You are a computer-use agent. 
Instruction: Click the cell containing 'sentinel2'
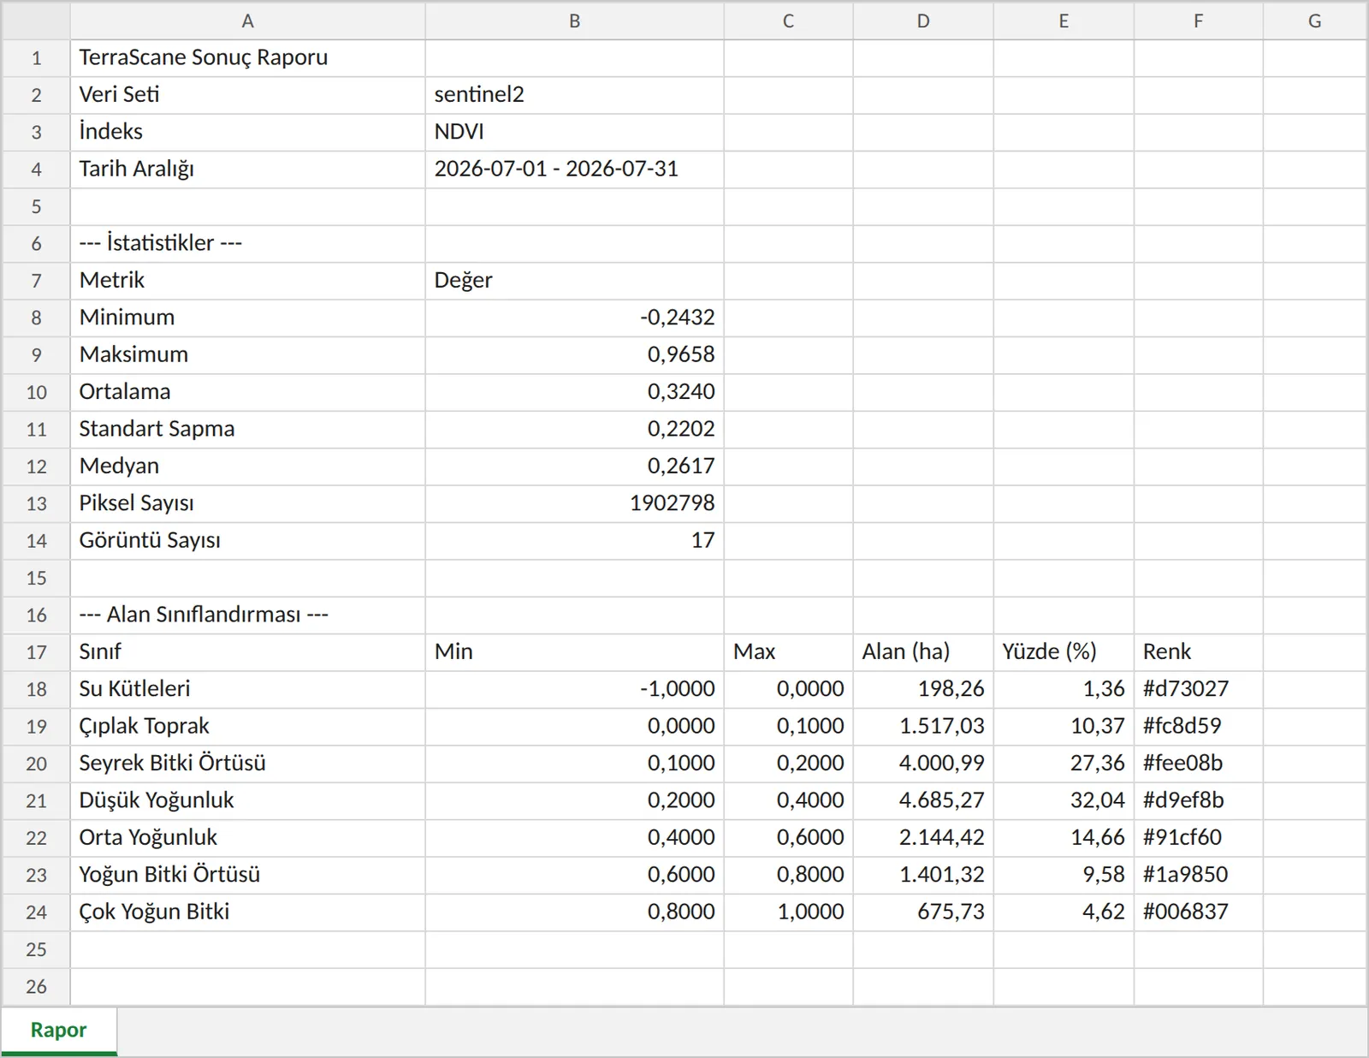(x=574, y=95)
